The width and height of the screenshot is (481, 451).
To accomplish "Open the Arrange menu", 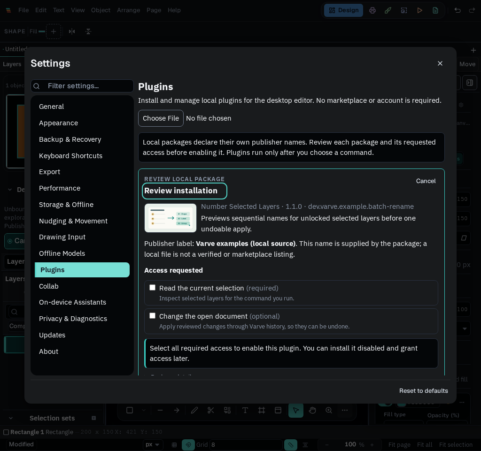I will pyautogui.click(x=128, y=10).
